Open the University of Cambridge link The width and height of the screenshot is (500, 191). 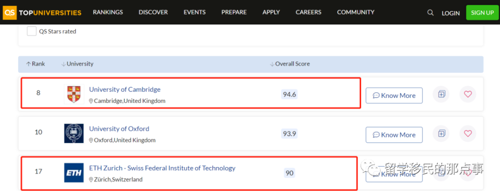click(124, 89)
